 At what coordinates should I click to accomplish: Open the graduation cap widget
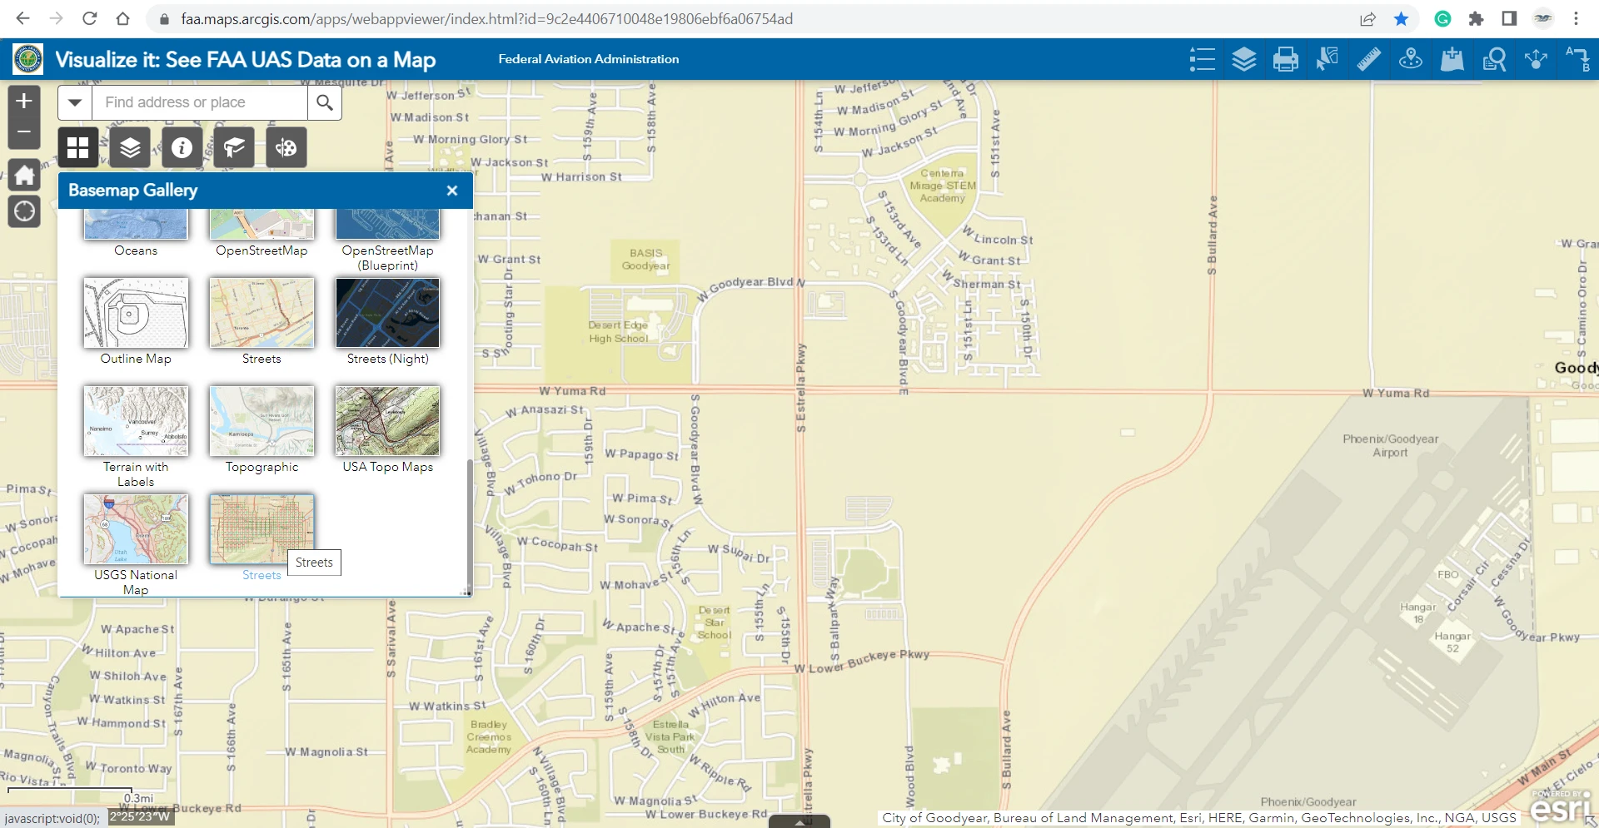click(234, 148)
